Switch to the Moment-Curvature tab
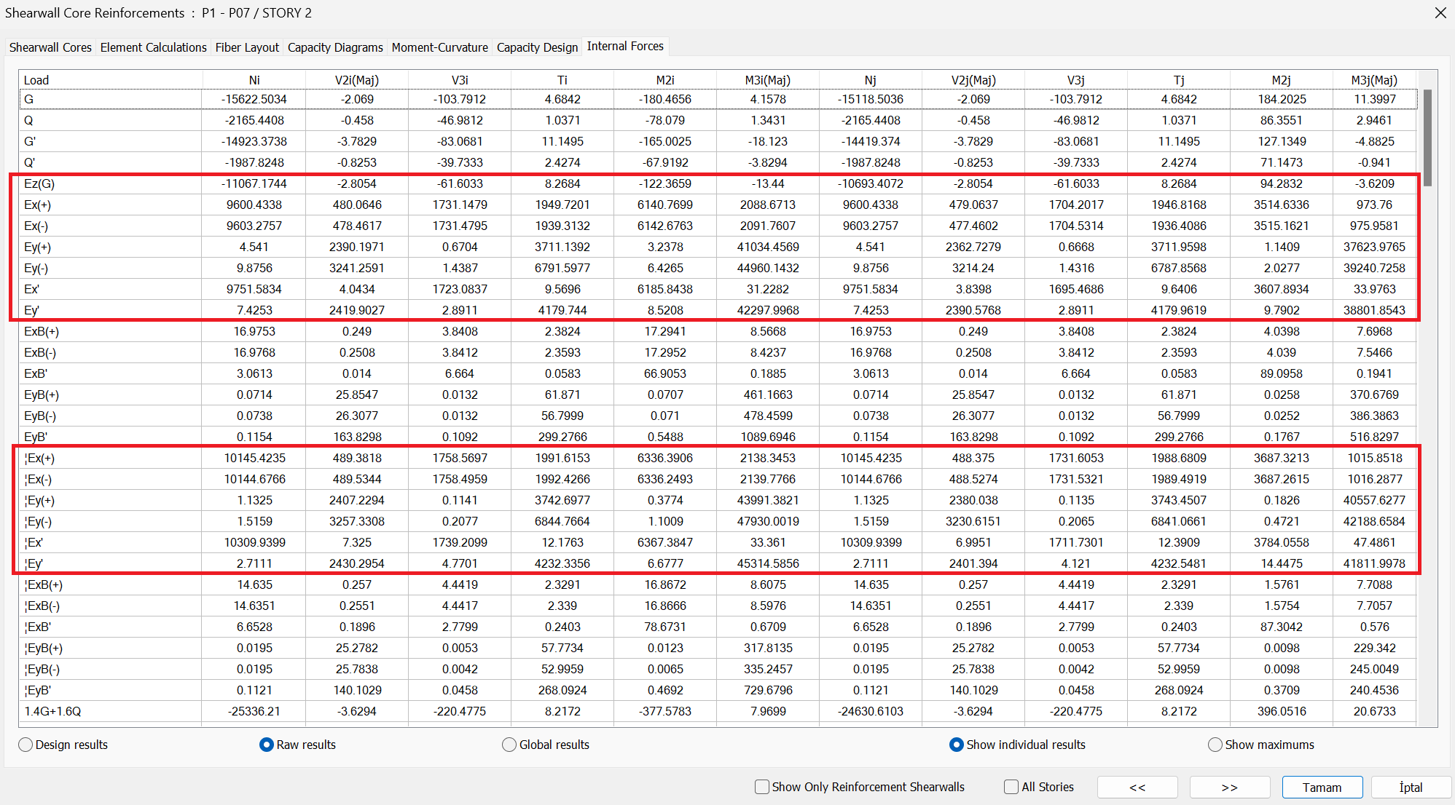The height and width of the screenshot is (805, 1455). pos(439,47)
